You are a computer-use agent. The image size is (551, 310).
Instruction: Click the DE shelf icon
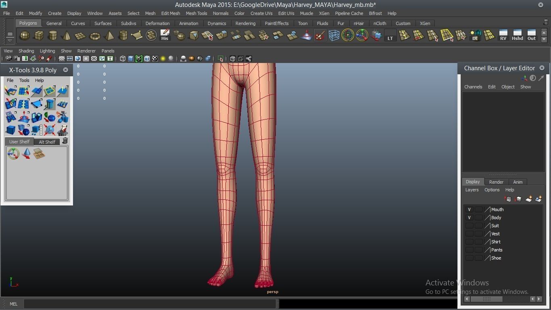(475, 36)
